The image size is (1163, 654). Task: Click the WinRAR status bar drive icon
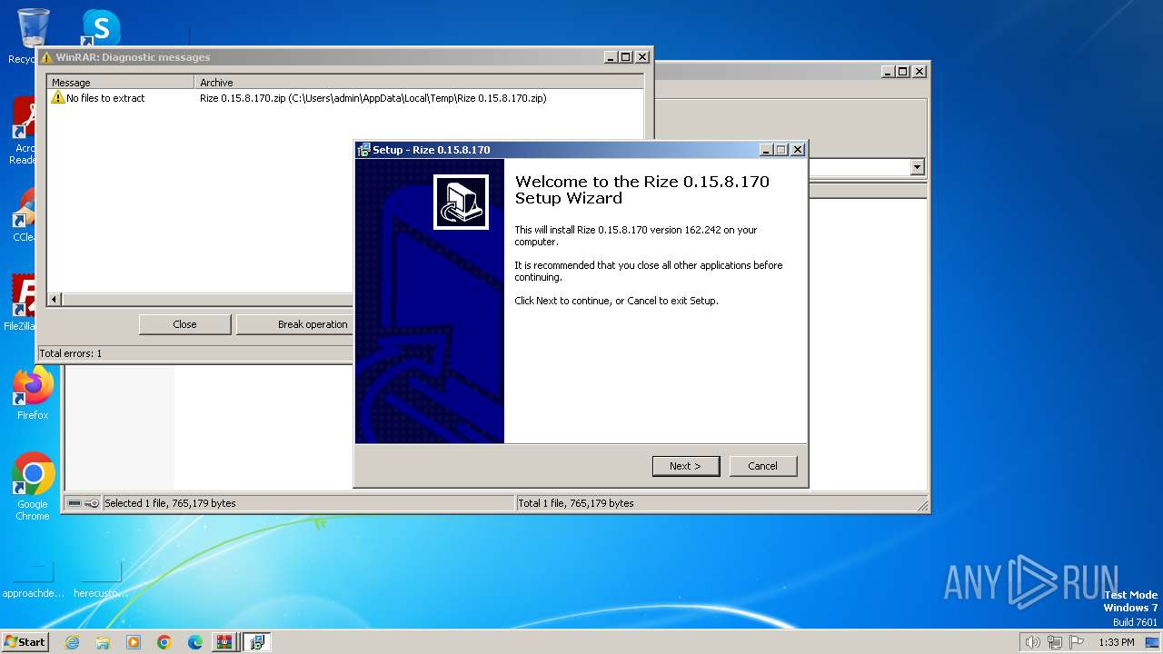[x=75, y=503]
